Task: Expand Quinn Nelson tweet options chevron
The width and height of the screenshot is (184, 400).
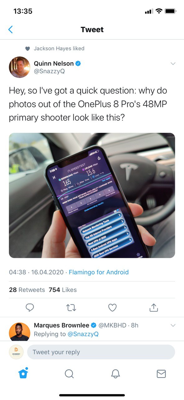Action: pyautogui.click(x=173, y=64)
